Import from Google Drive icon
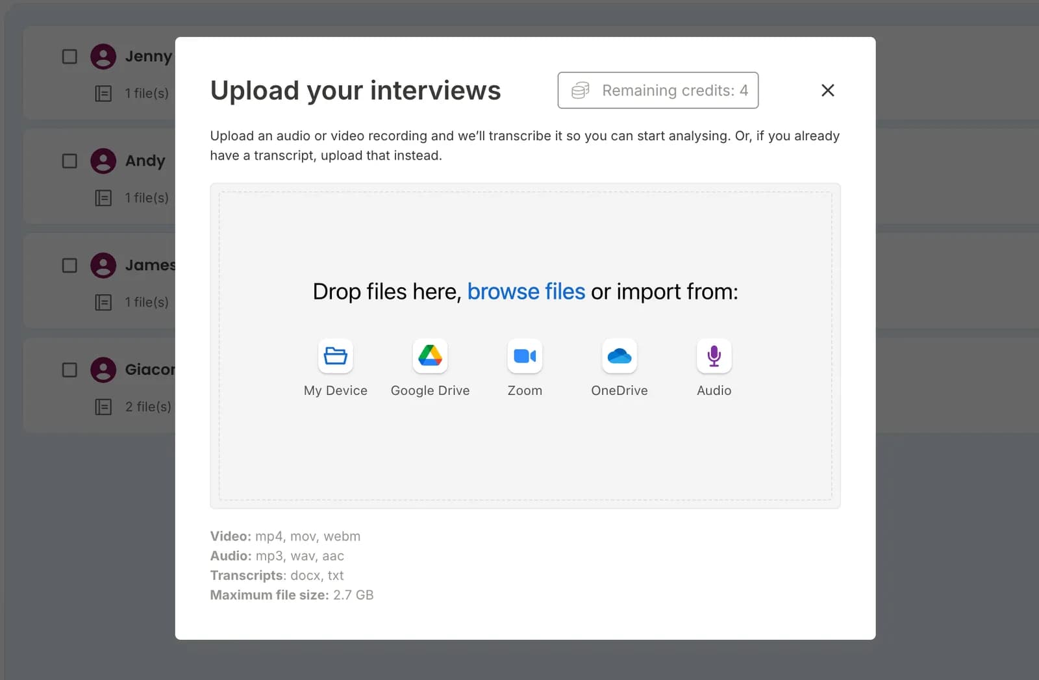The height and width of the screenshot is (680, 1039). coord(430,356)
